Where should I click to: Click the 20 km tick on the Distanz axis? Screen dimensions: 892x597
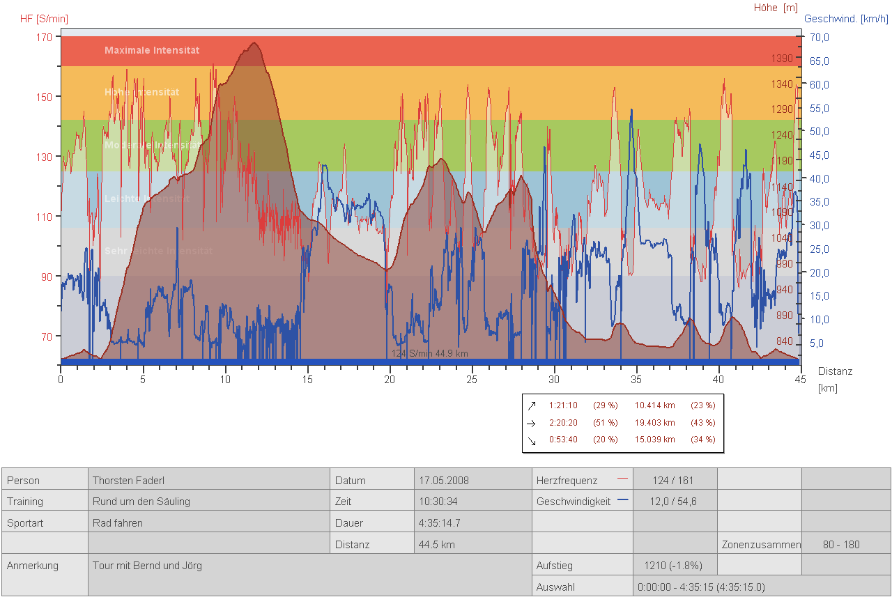390,380
